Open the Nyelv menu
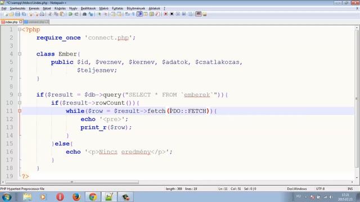This screenshot has height=202, width=360. (73, 8)
